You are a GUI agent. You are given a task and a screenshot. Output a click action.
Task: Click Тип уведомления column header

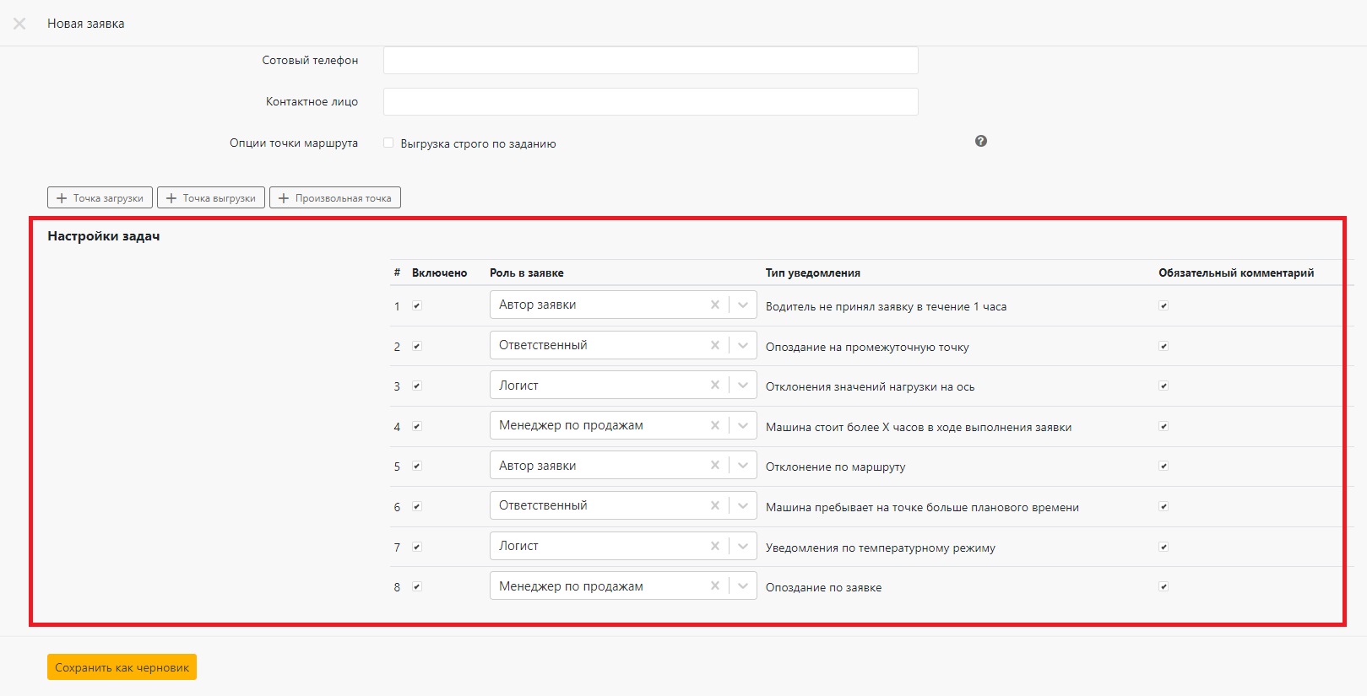click(x=813, y=272)
